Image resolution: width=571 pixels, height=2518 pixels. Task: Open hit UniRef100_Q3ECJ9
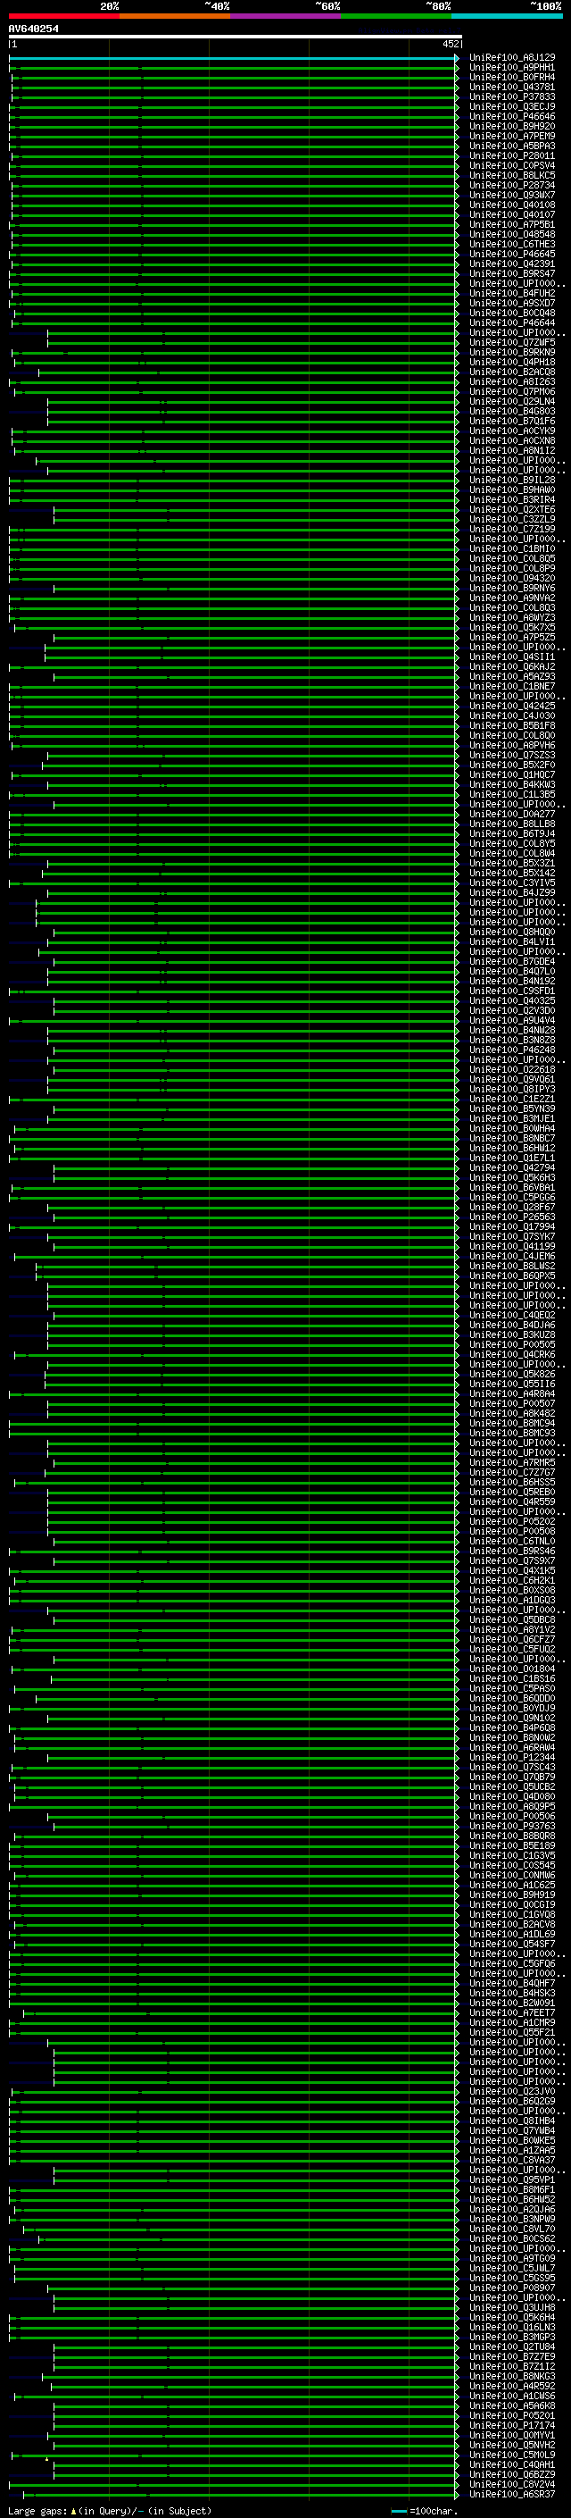pos(511,106)
